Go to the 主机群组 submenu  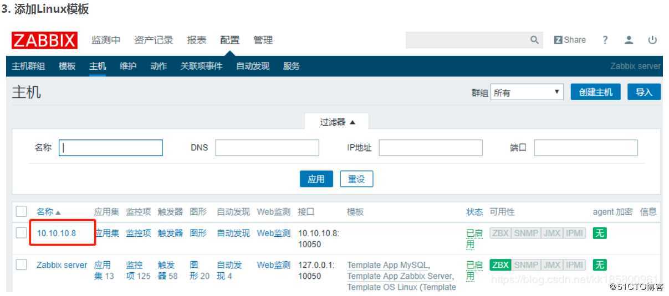tap(29, 66)
